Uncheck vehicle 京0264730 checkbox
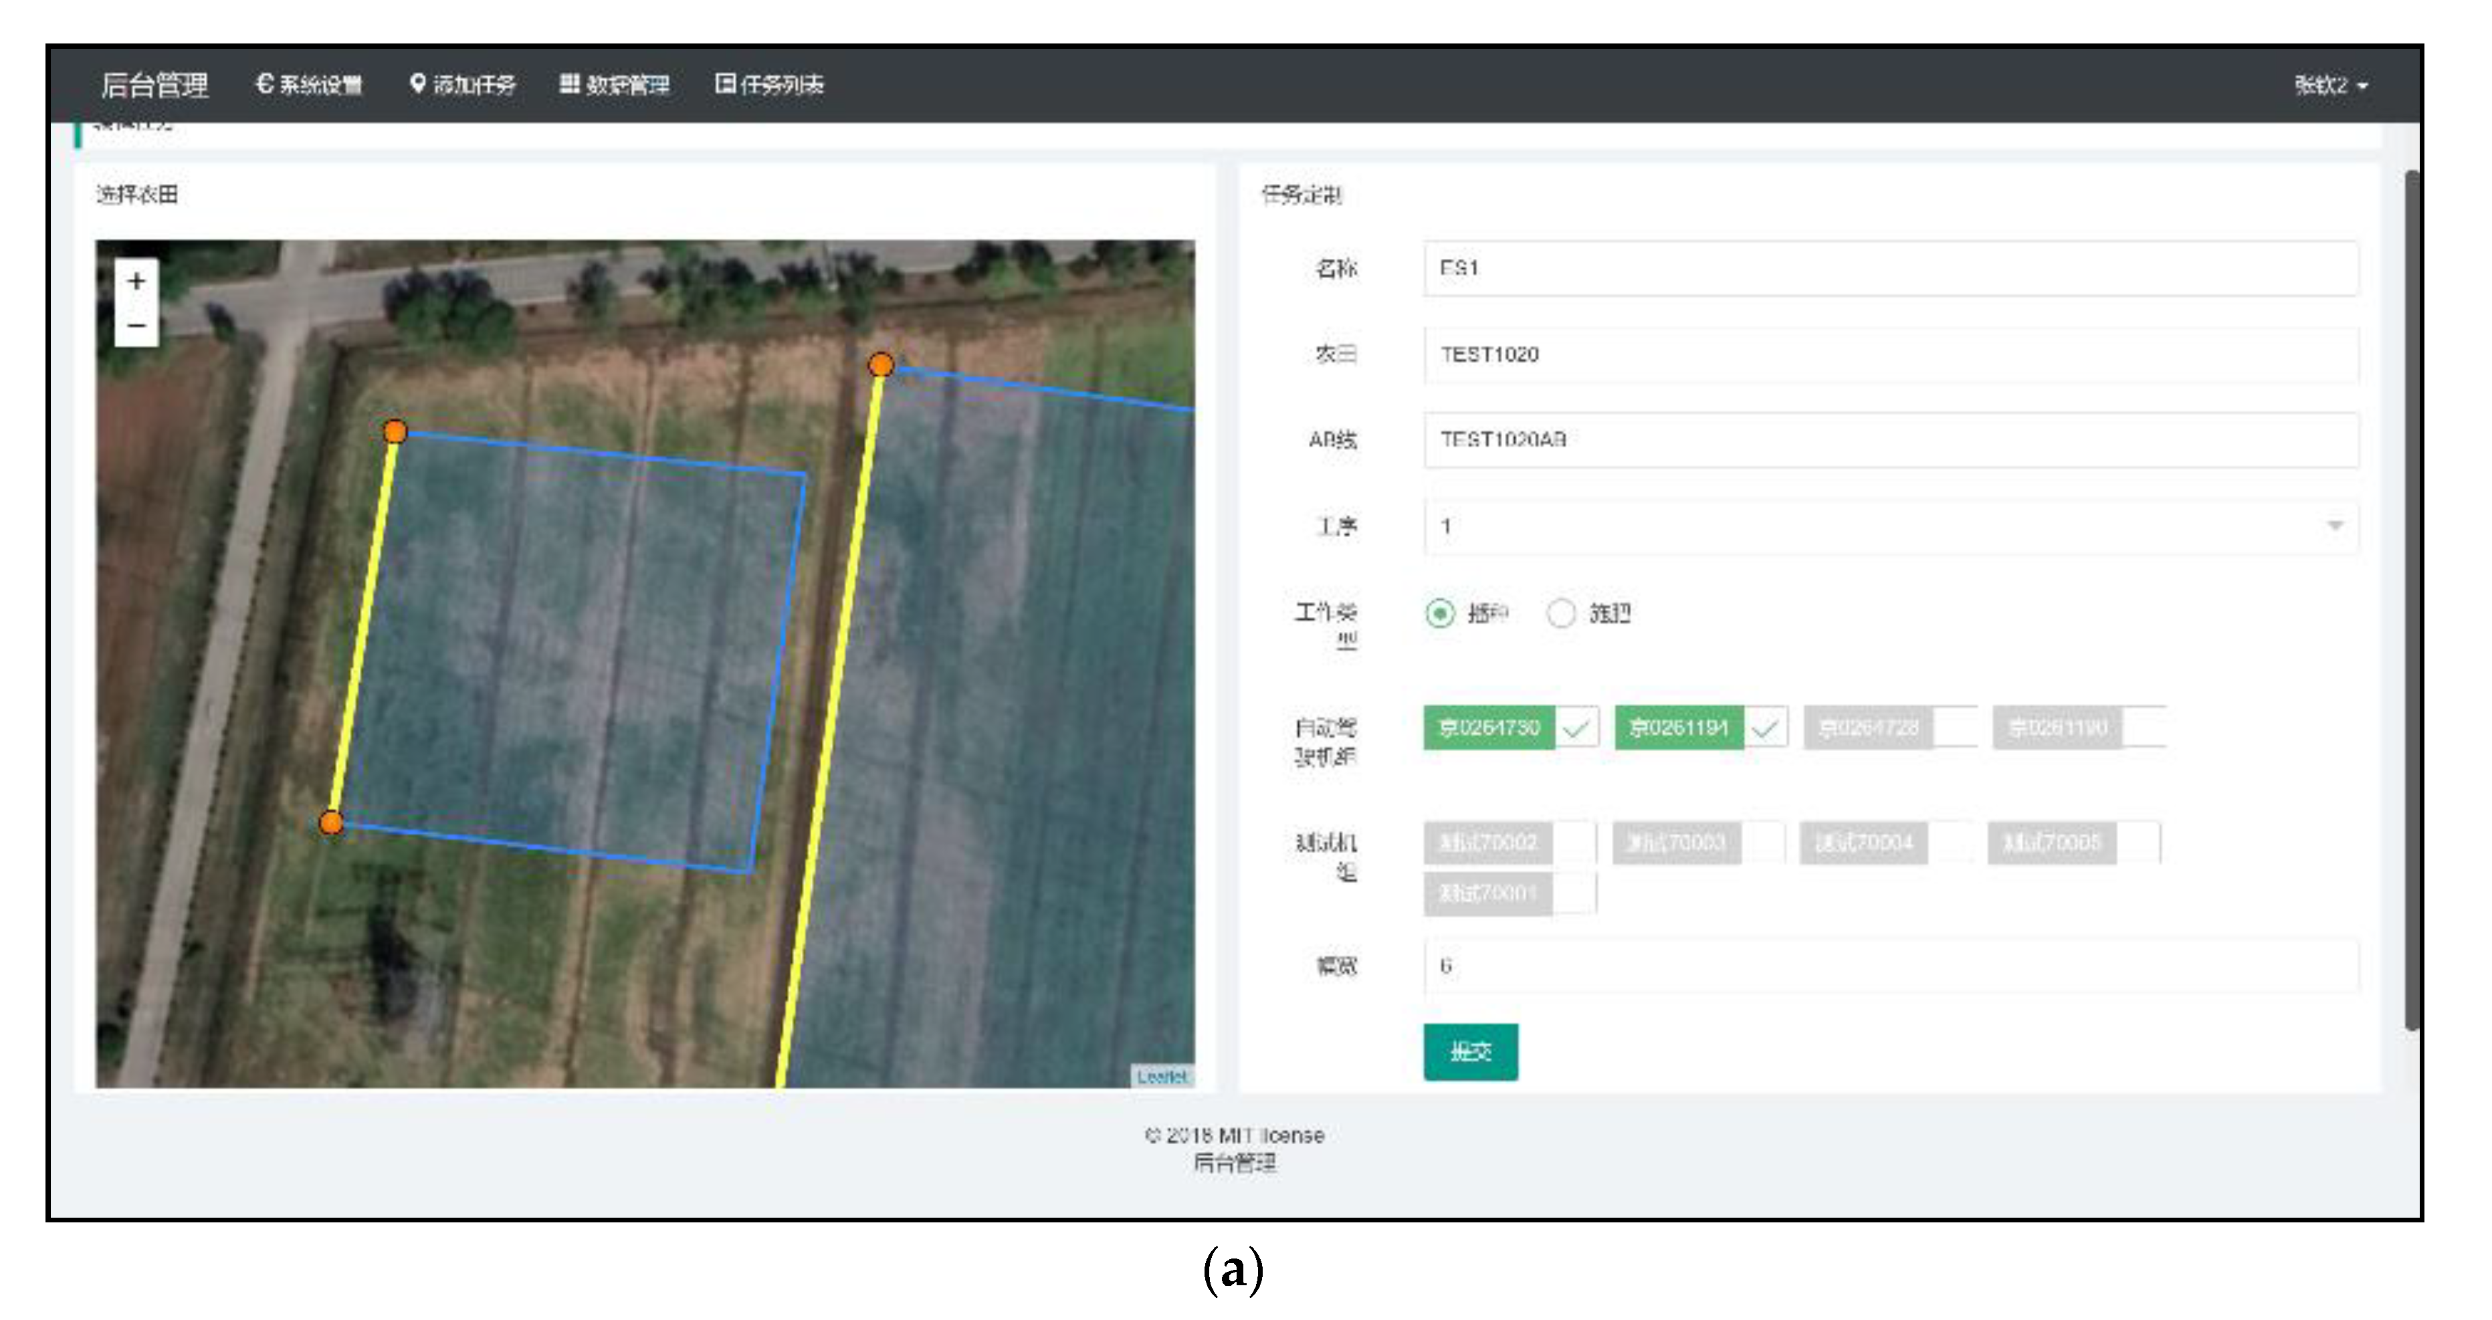Viewport: 2492px width, 1320px height. click(x=1576, y=728)
